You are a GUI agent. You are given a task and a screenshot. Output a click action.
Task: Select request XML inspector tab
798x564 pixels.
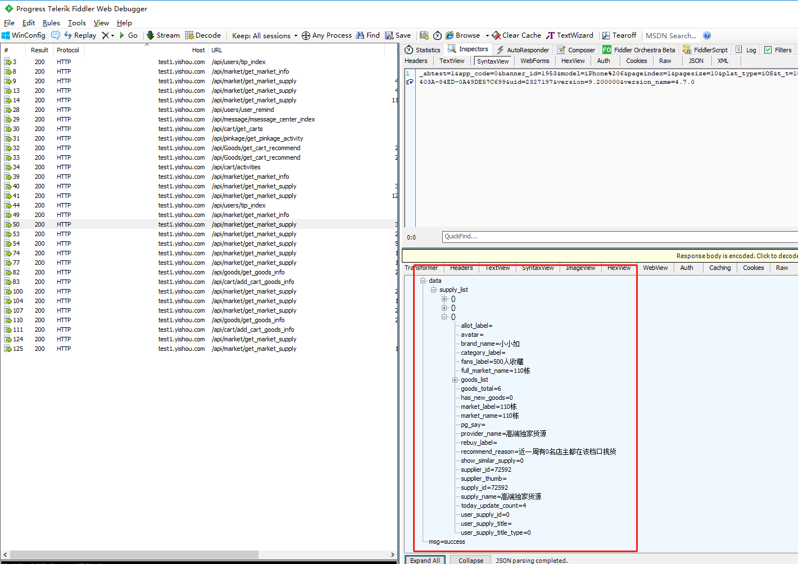[723, 61]
